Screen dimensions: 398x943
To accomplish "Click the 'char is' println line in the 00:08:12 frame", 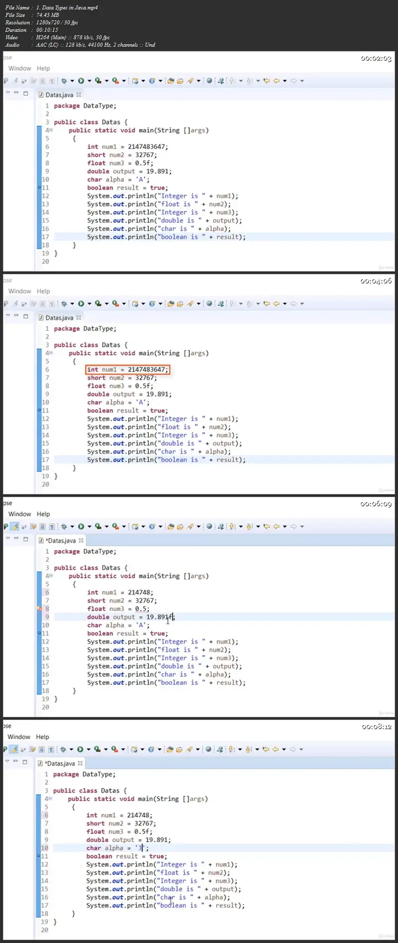I will click(x=158, y=897).
